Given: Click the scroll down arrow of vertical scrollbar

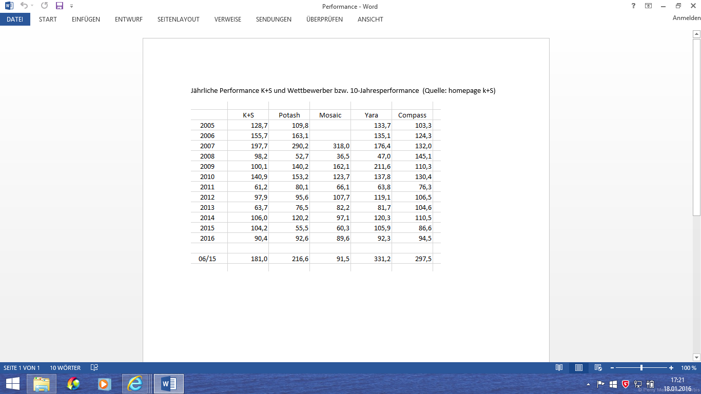Looking at the screenshot, I should (x=696, y=357).
